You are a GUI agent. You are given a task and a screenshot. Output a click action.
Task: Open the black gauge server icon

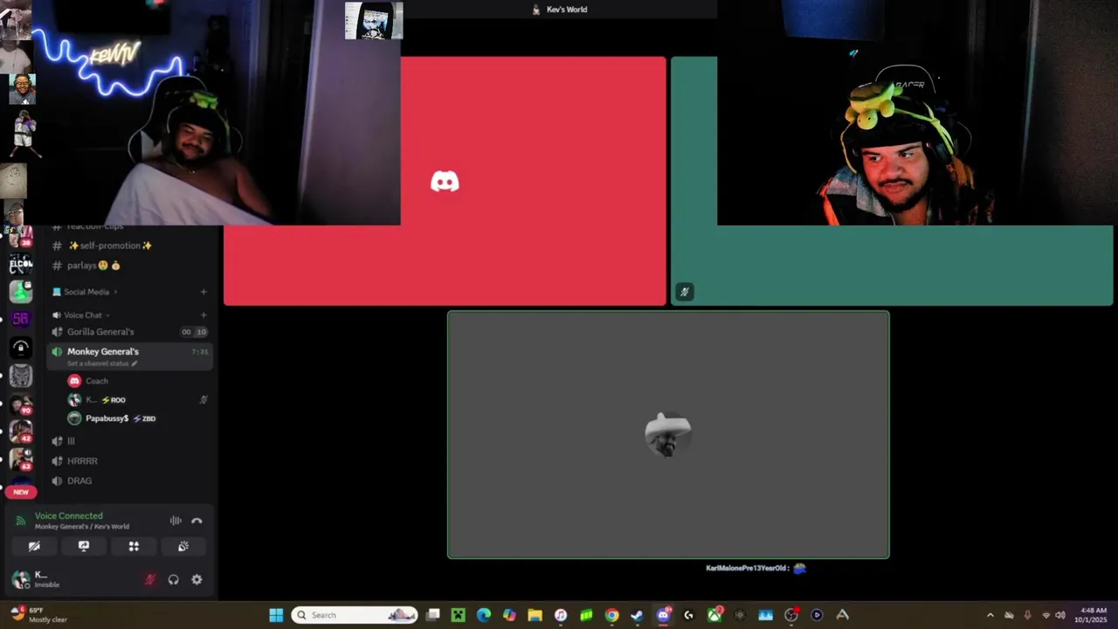click(21, 348)
